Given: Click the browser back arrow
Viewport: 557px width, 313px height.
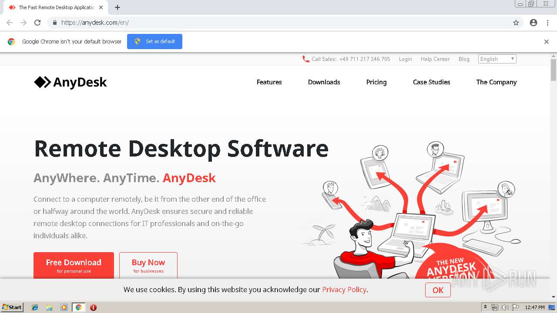Looking at the screenshot, I should (10, 23).
